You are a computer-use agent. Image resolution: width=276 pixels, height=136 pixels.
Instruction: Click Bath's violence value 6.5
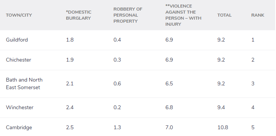[x=169, y=83]
